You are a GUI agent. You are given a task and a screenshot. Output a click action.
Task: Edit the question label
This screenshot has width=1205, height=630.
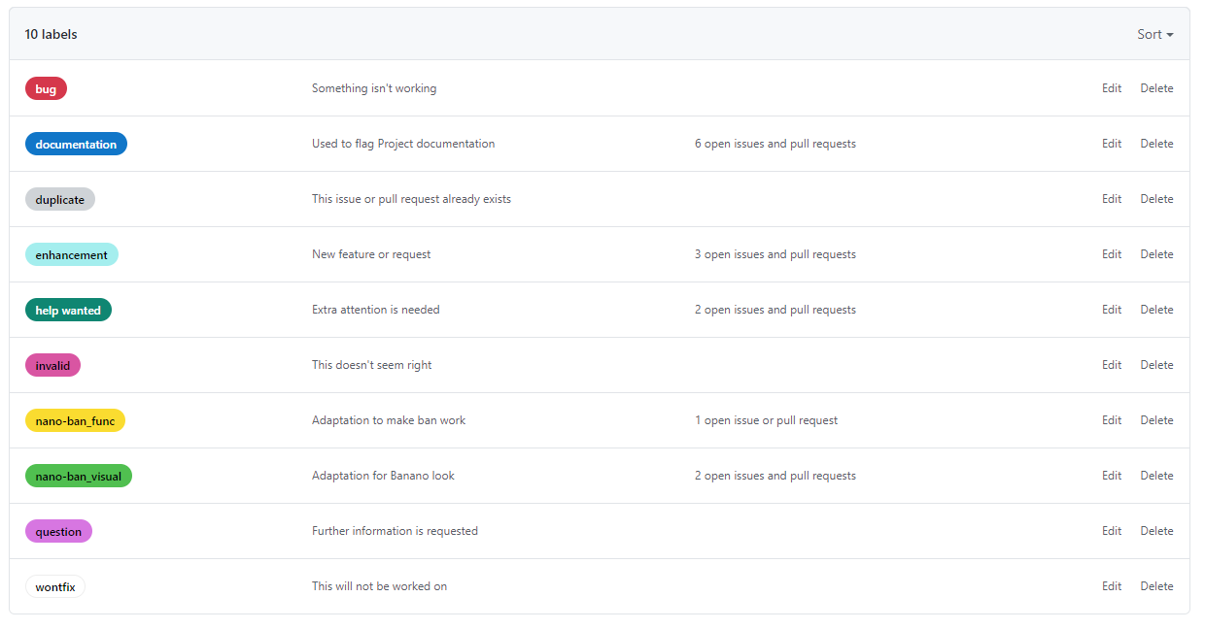tap(1112, 531)
